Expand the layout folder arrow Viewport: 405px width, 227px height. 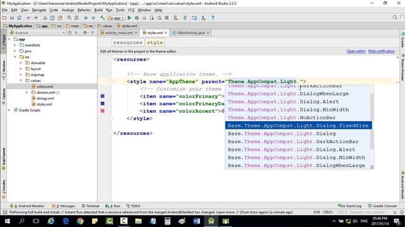coord(21,69)
